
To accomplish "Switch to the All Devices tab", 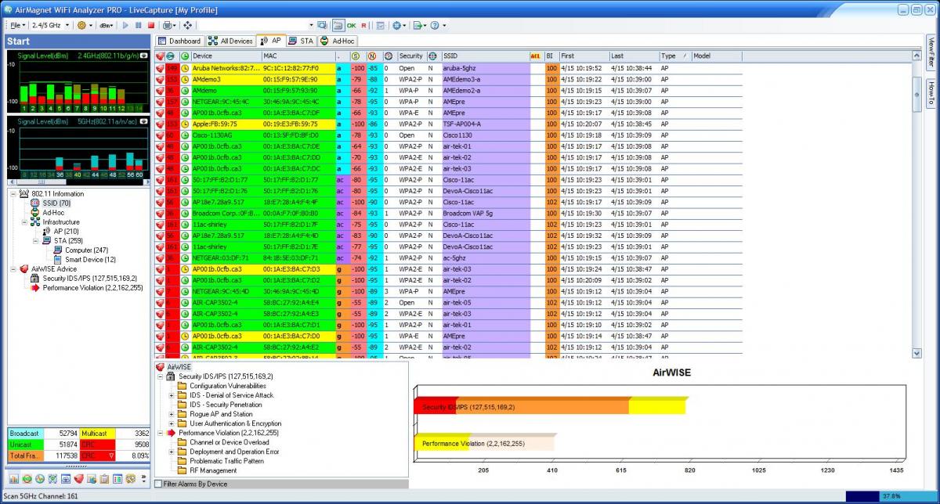I will 230,41.
